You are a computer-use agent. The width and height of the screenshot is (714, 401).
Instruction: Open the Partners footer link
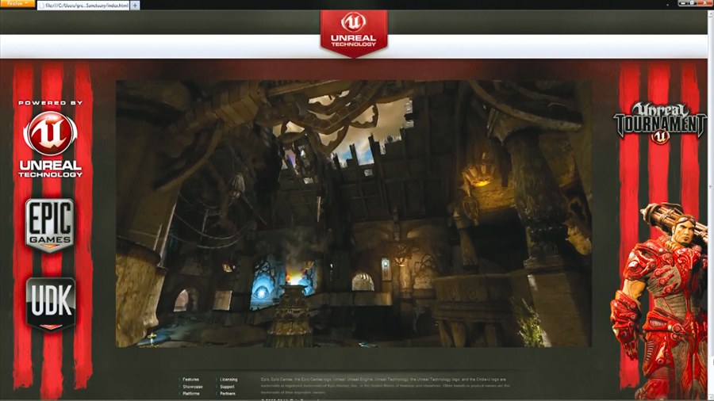coord(228,394)
